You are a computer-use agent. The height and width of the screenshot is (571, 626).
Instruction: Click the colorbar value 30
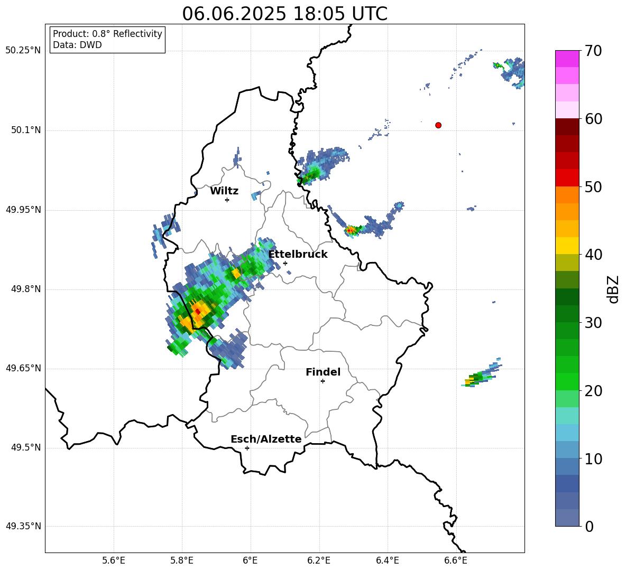593,323
